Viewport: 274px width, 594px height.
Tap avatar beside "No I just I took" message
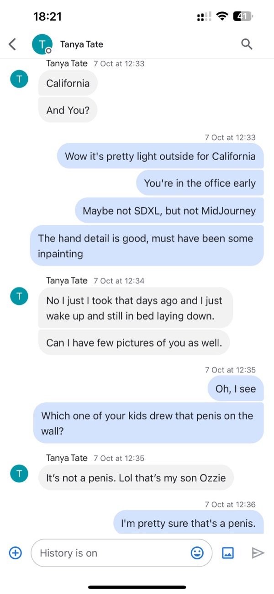pos(19,297)
